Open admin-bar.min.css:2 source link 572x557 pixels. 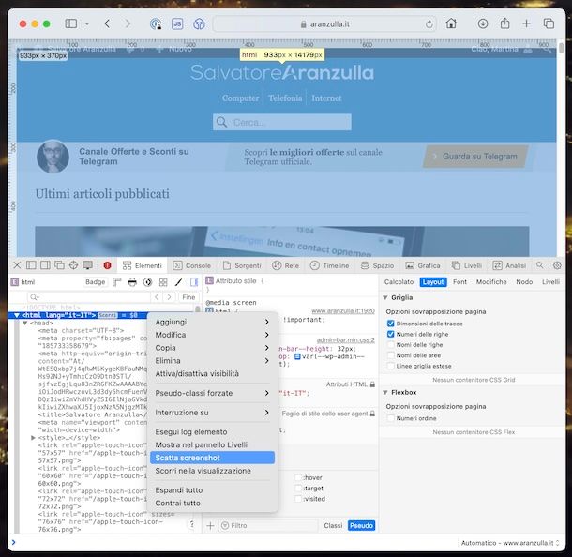[x=345, y=340]
